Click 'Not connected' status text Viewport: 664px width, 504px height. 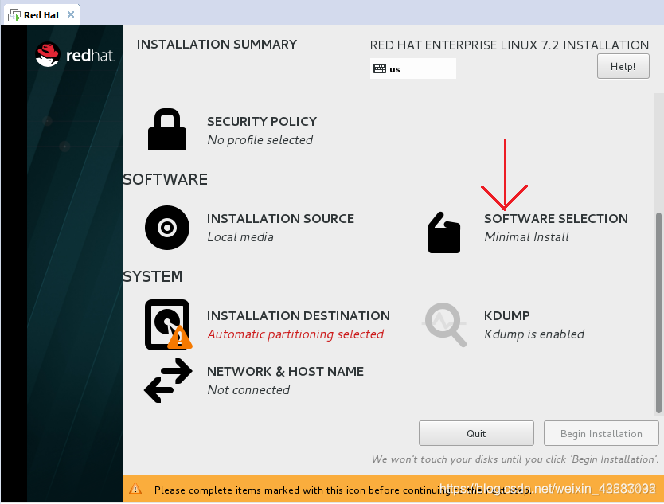(248, 390)
